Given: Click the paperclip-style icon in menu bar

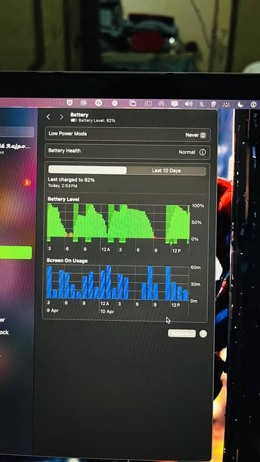Looking at the screenshot, I should pos(214,104).
